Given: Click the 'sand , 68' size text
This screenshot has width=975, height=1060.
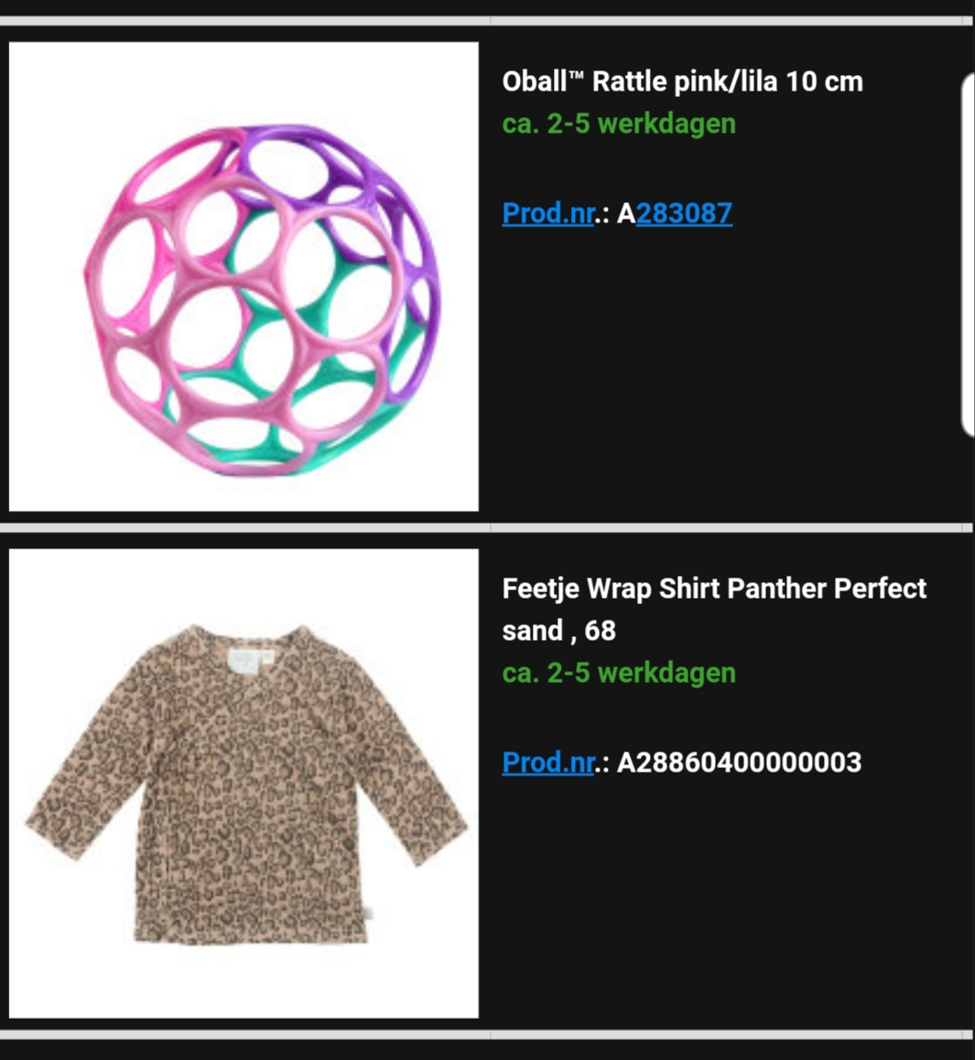Looking at the screenshot, I should point(559,631).
